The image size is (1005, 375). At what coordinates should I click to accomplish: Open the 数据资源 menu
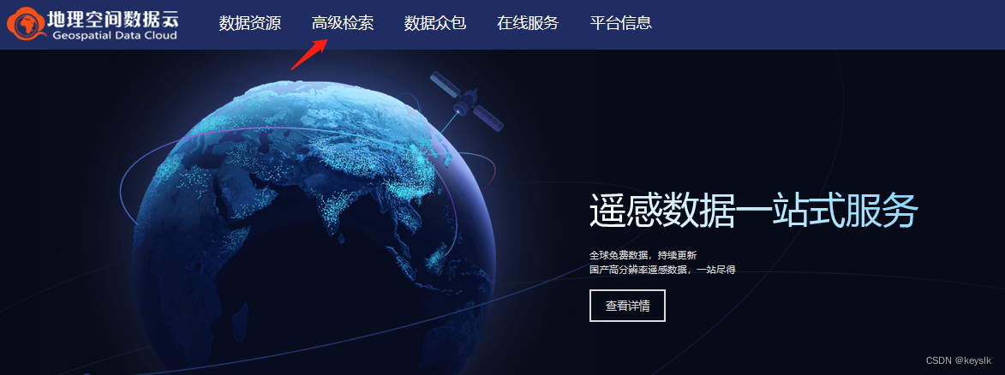pyautogui.click(x=250, y=24)
